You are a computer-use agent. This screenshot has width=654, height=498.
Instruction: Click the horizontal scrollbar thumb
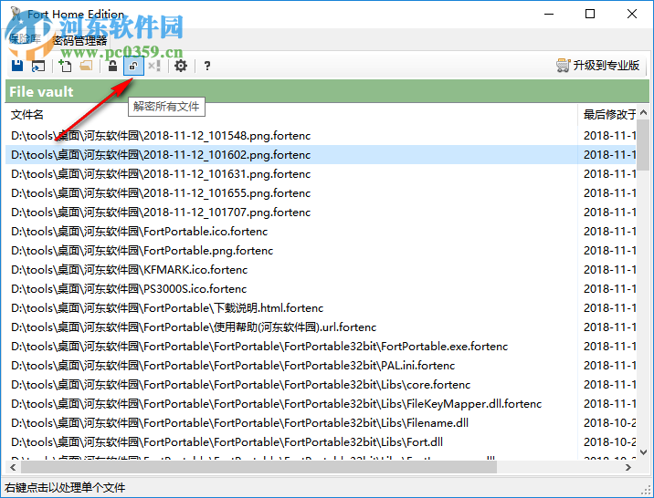coord(259,468)
